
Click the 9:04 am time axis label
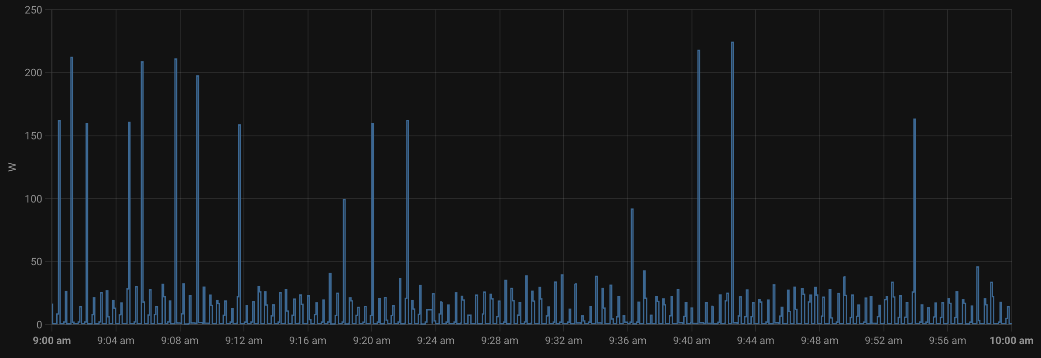(x=116, y=341)
